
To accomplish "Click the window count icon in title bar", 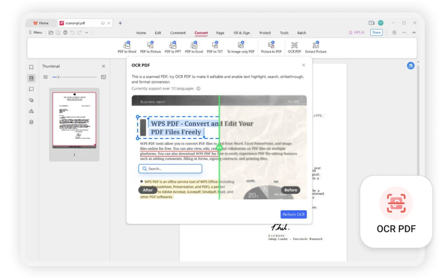I will [x=372, y=23].
